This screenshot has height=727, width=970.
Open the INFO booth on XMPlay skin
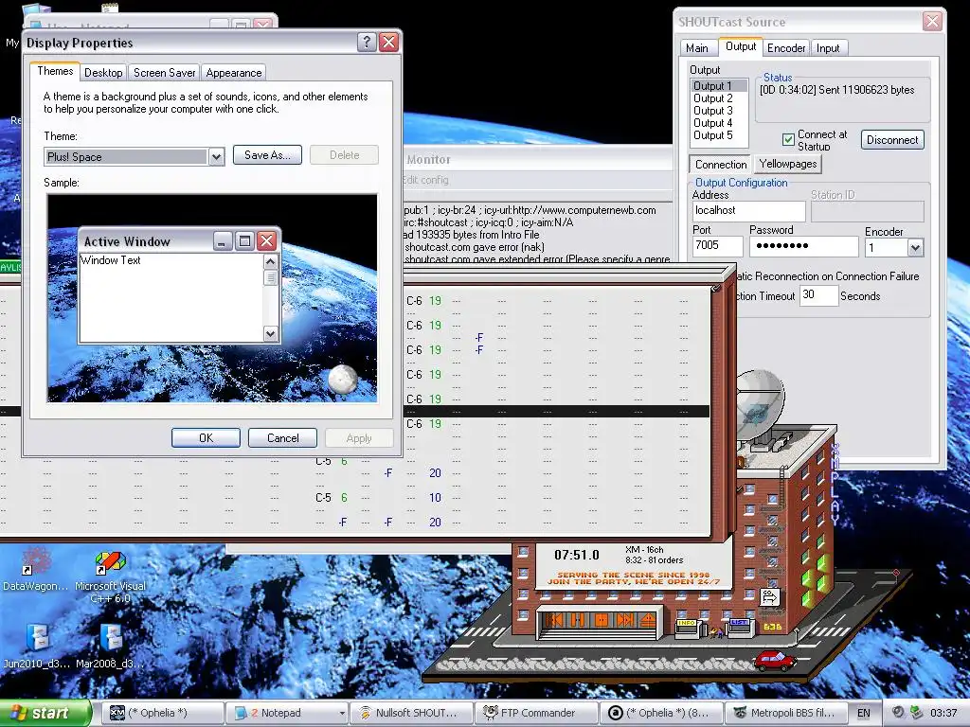pyautogui.click(x=687, y=629)
